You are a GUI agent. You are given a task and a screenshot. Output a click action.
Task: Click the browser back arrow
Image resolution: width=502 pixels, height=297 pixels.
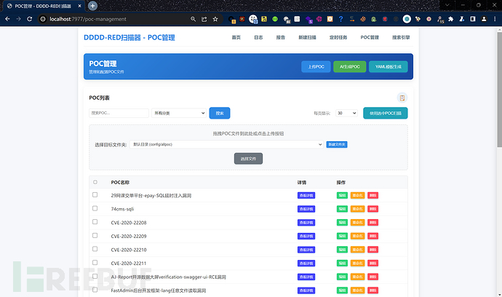click(x=8, y=19)
